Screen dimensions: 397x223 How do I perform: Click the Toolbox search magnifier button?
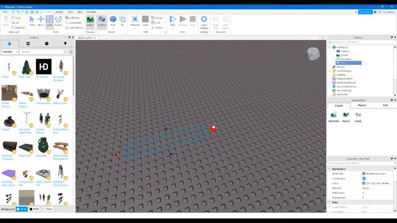click(65, 51)
